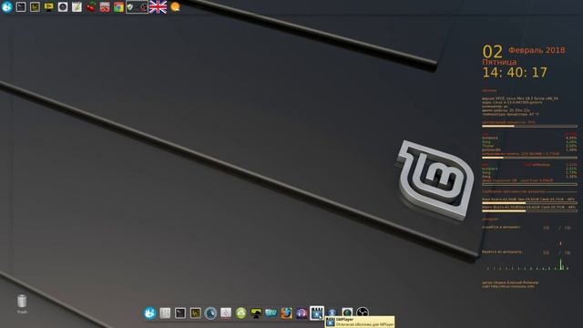This screenshot has height=328, width=583.
Task: Select the Trash icon on the desktop
Action: pyautogui.click(x=22, y=303)
